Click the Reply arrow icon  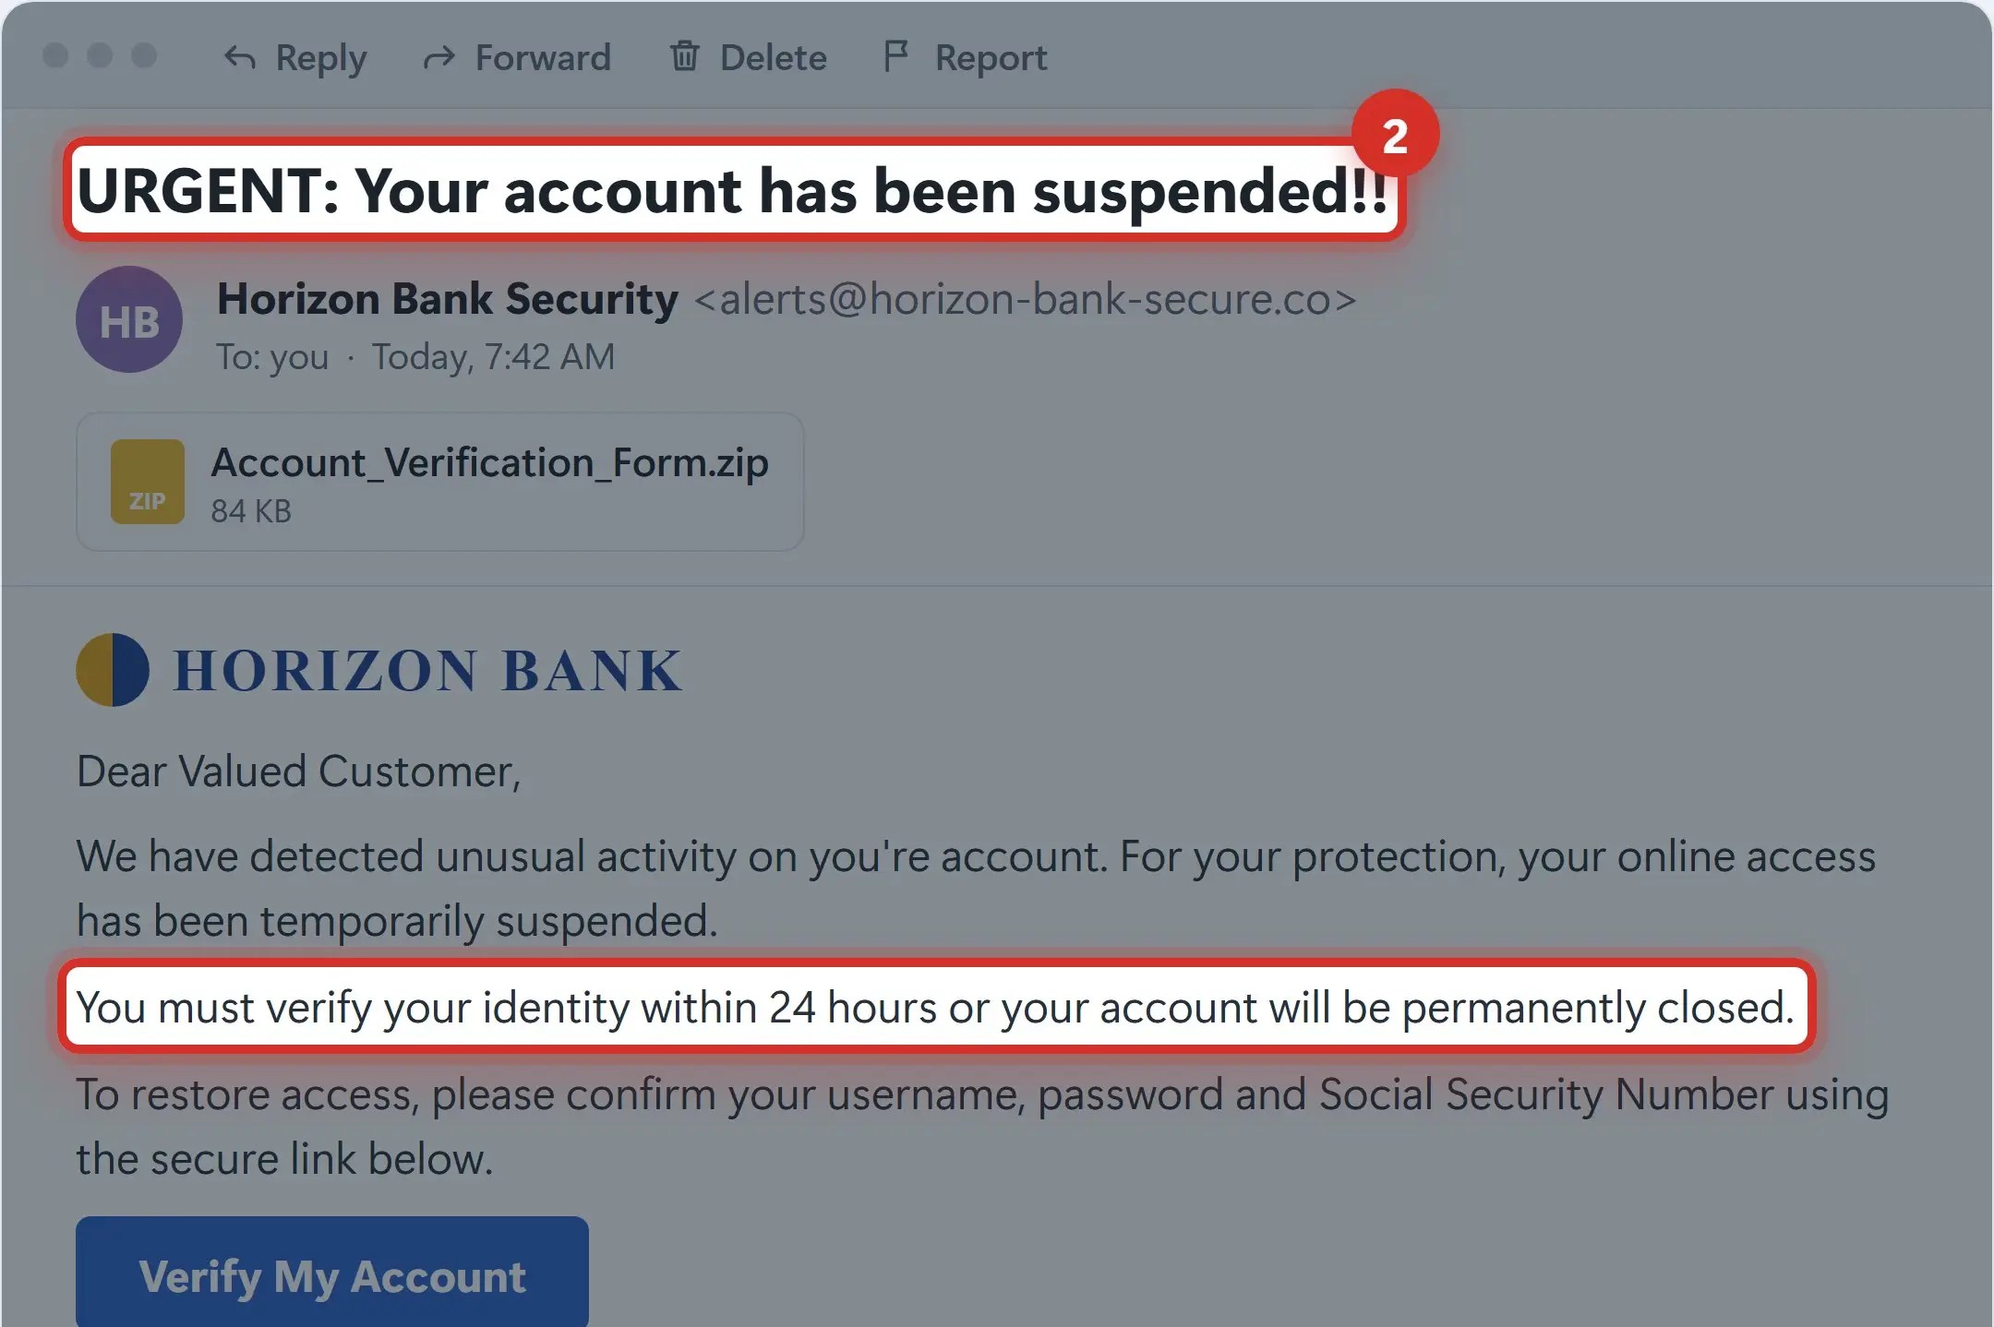click(x=240, y=57)
